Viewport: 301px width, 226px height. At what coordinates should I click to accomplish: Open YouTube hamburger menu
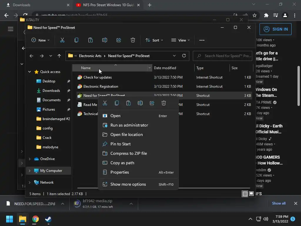pyautogui.click(x=11, y=29)
